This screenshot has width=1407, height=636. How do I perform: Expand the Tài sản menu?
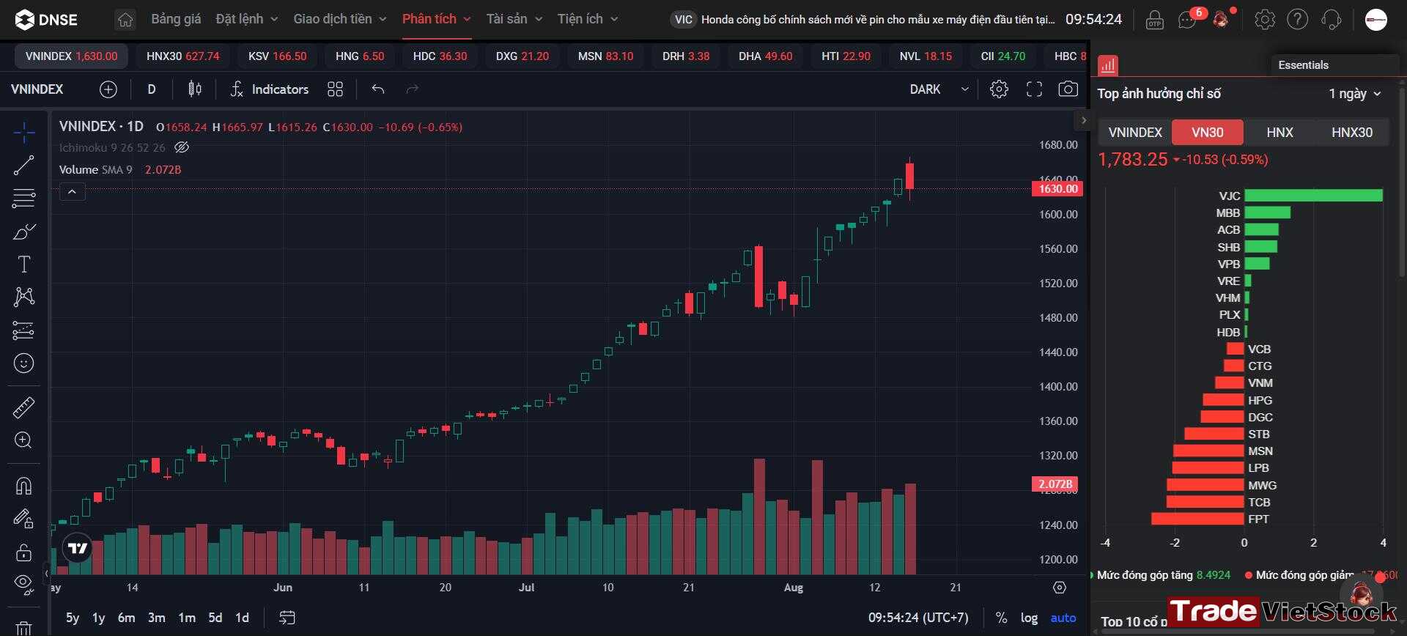(514, 19)
